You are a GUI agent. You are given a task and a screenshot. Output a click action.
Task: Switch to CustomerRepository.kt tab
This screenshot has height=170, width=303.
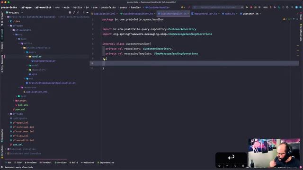138,14
